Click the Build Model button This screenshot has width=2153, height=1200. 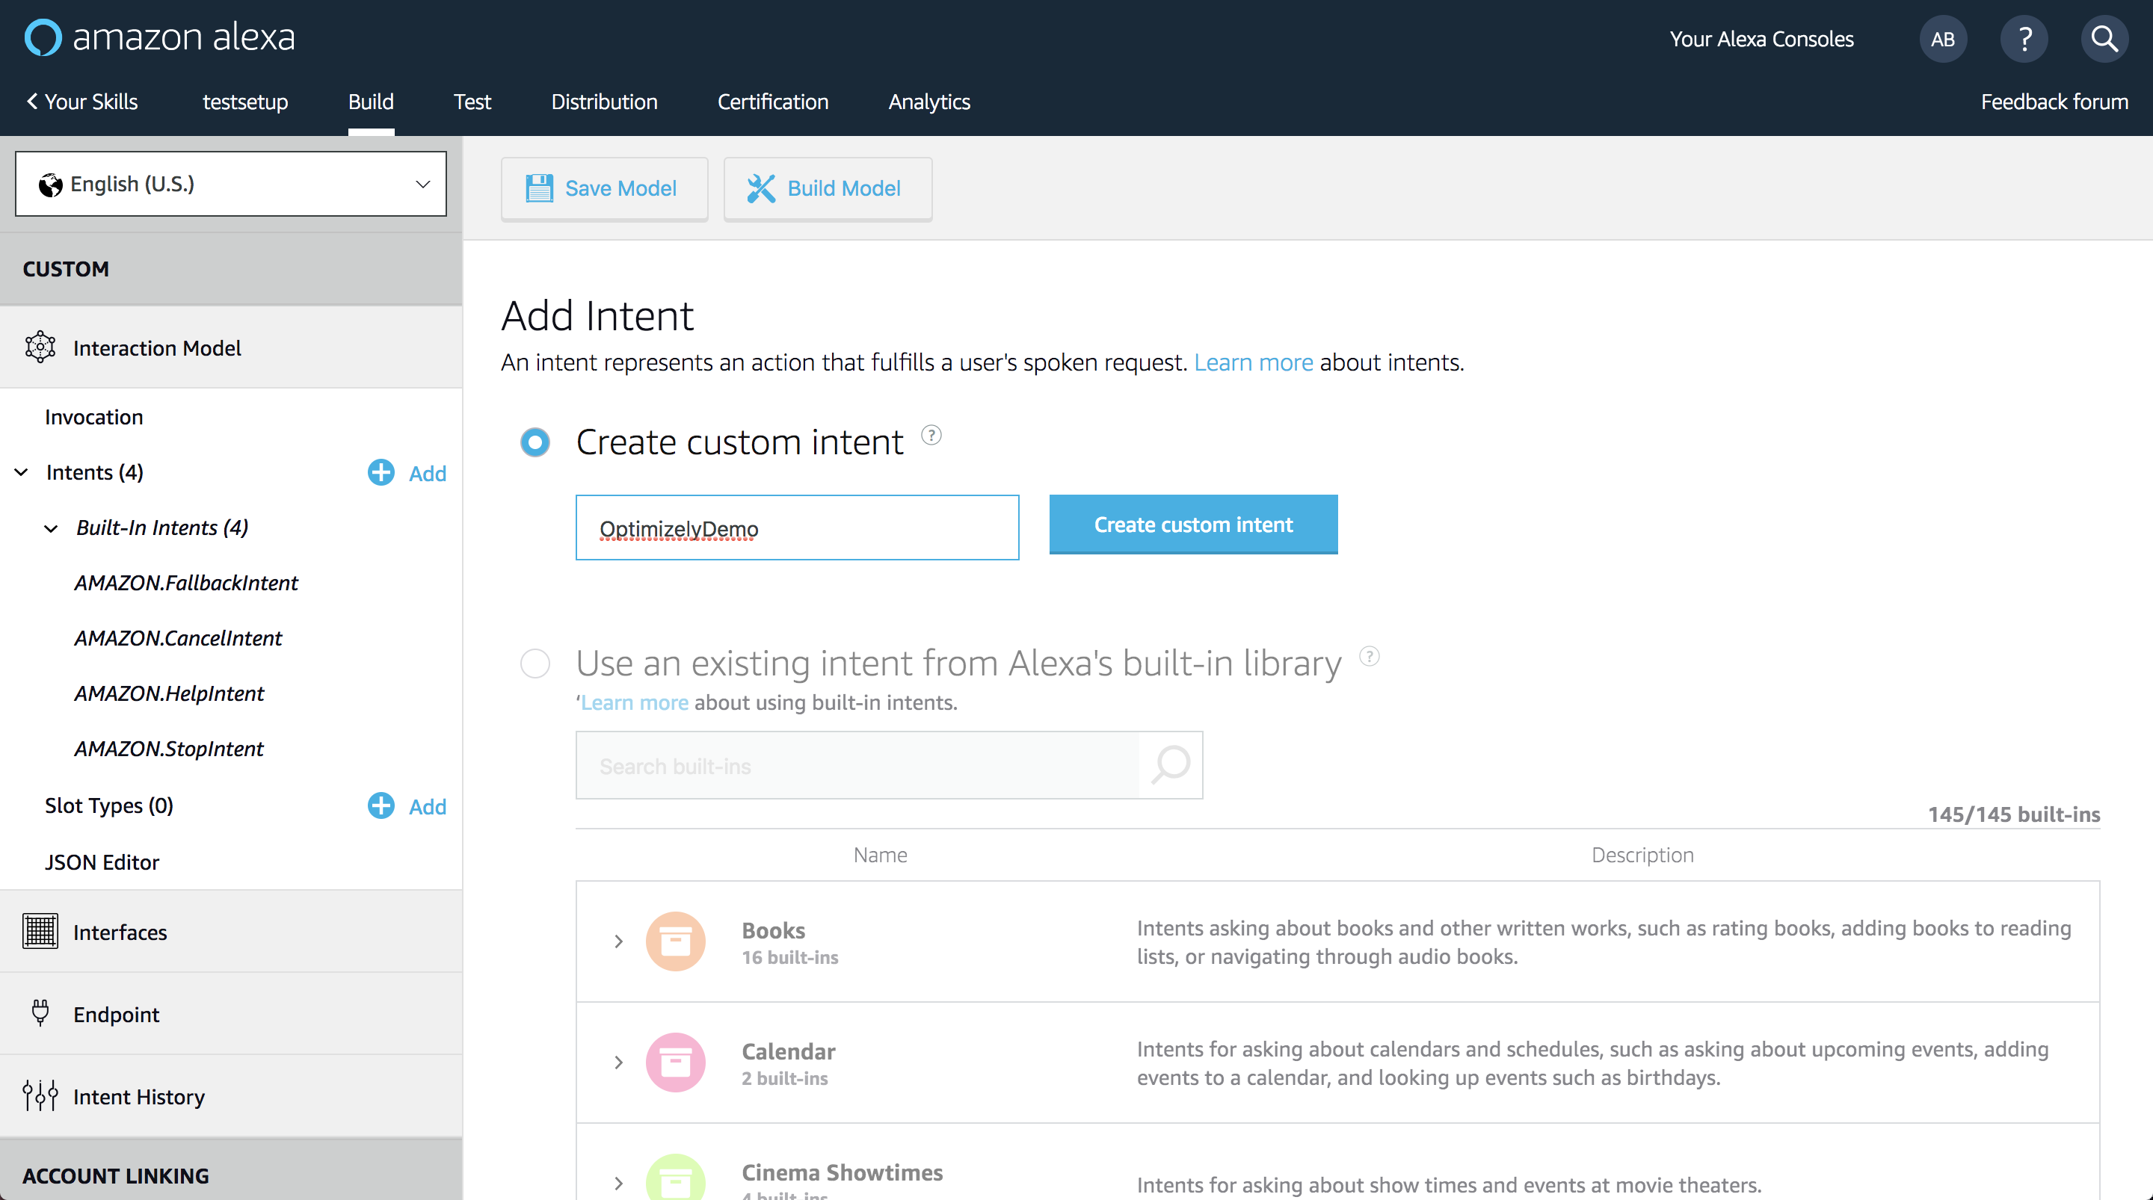pyautogui.click(x=827, y=189)
